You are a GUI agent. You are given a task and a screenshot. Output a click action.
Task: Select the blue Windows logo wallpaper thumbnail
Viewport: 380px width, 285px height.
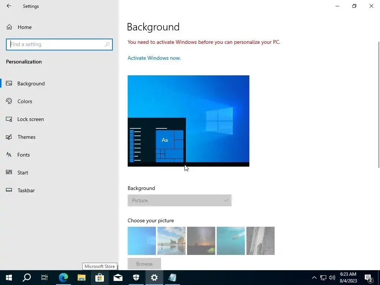click(142, 240)
